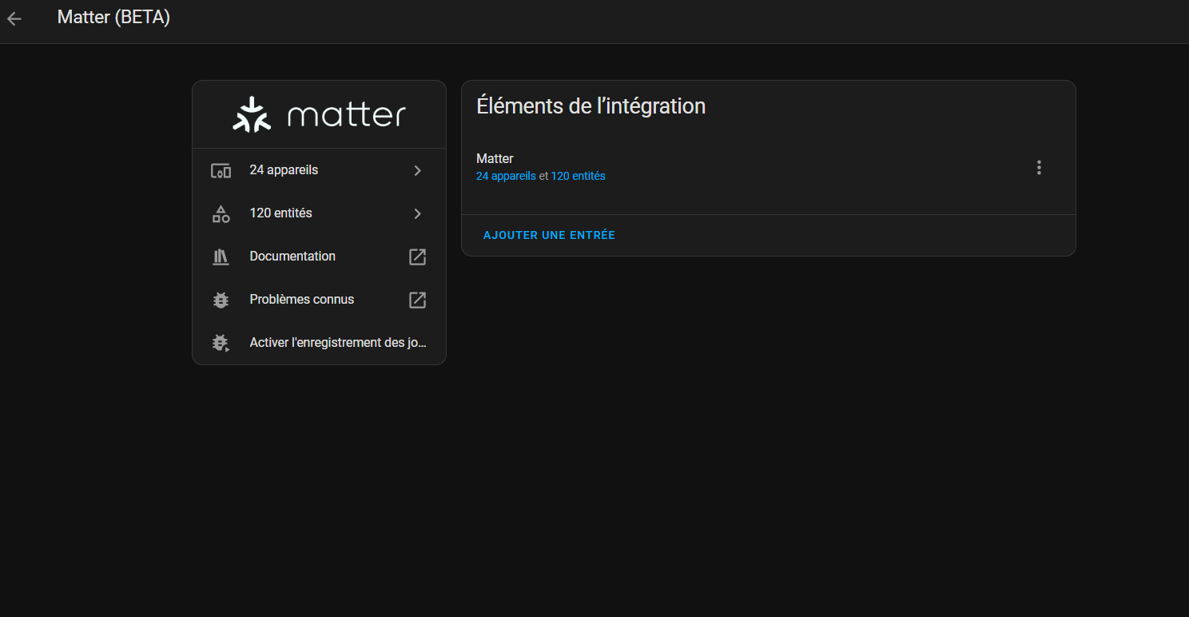The width and height of the screenshot is (1189, 617).
Task: Expand the chevron next to 24 appareils
Action: coord(417,170)
